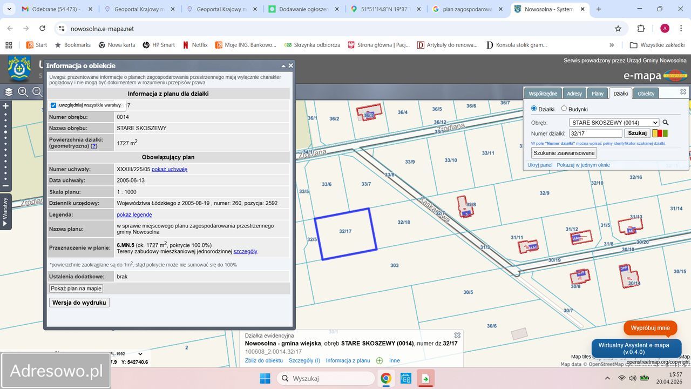Close the Działka ewidencyjna info popup
Screen dimensions: 691x389
(457, 336)
